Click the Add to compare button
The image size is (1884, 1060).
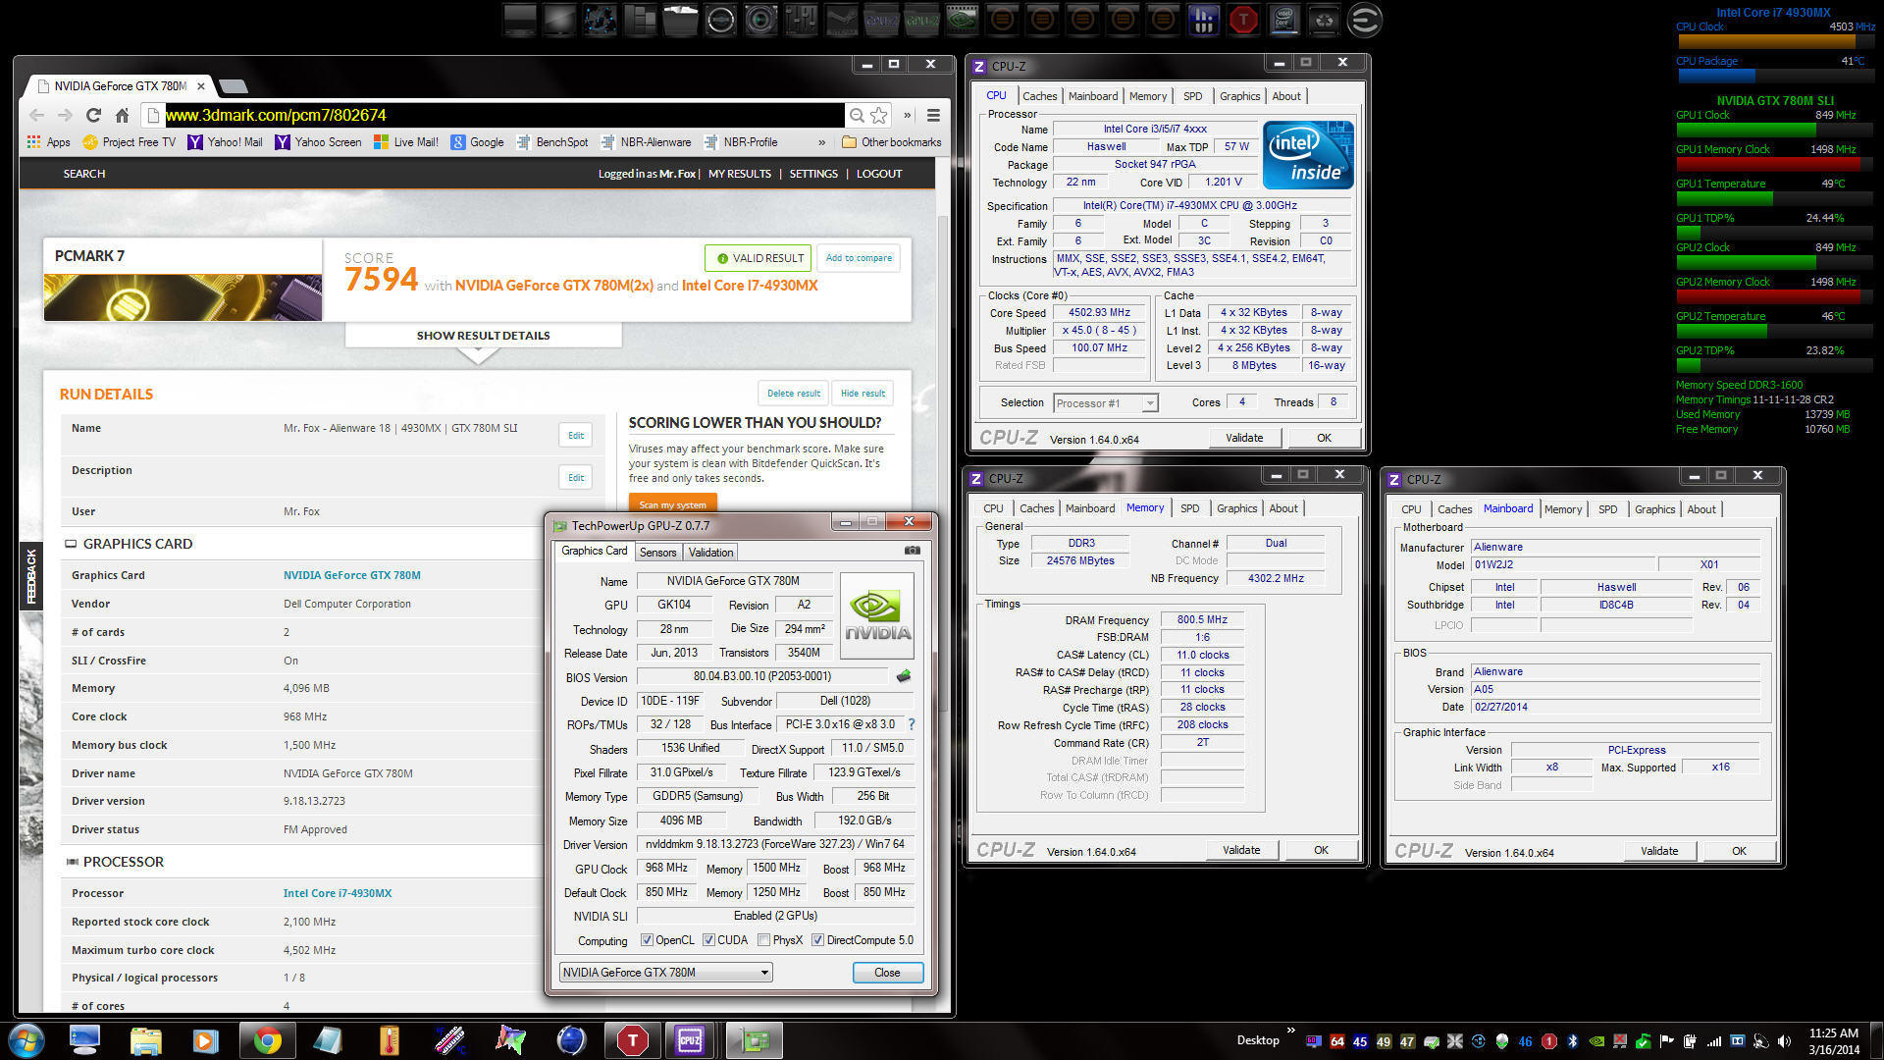859,258
